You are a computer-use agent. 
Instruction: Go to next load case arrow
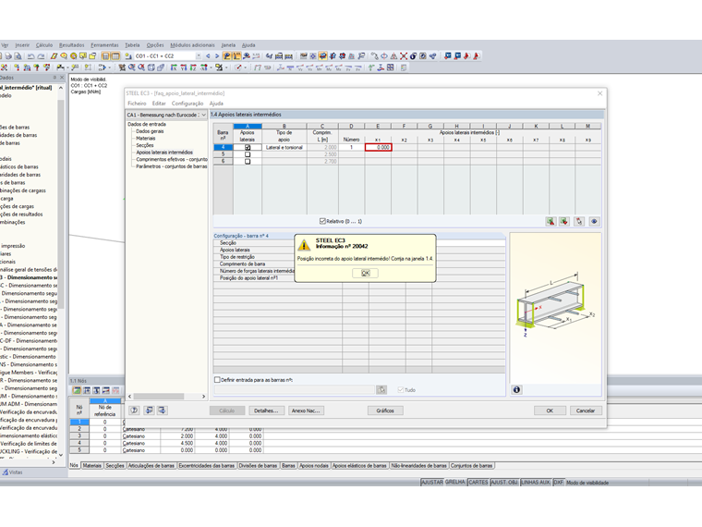(x=217, y=56)
